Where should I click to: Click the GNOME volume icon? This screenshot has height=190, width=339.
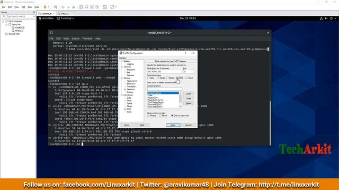[326, 18]
